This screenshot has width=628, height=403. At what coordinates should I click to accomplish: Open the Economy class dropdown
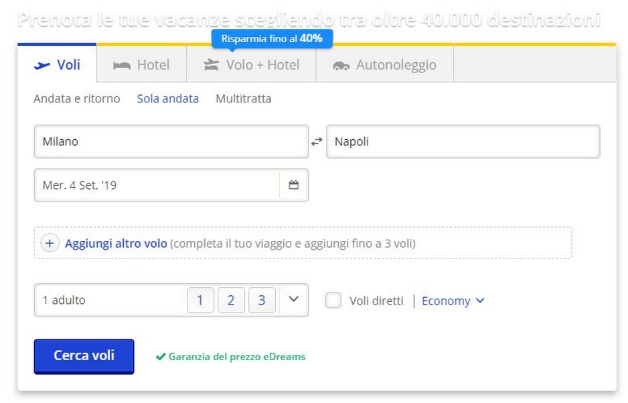453,301
